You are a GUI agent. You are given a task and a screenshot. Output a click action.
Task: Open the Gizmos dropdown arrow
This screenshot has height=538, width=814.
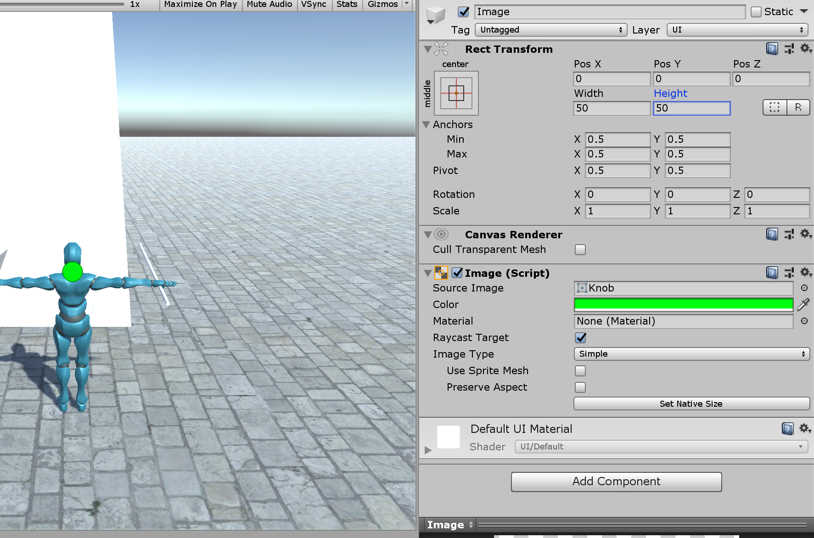coord(407,4)
